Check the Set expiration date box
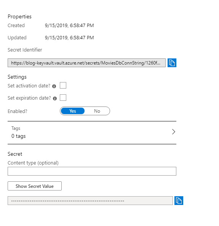 [63, 98]
